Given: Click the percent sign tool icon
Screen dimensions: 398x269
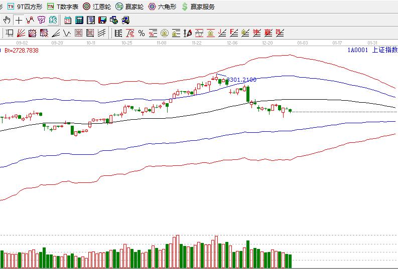Looking at the screenshot, I should click(142, 34).
